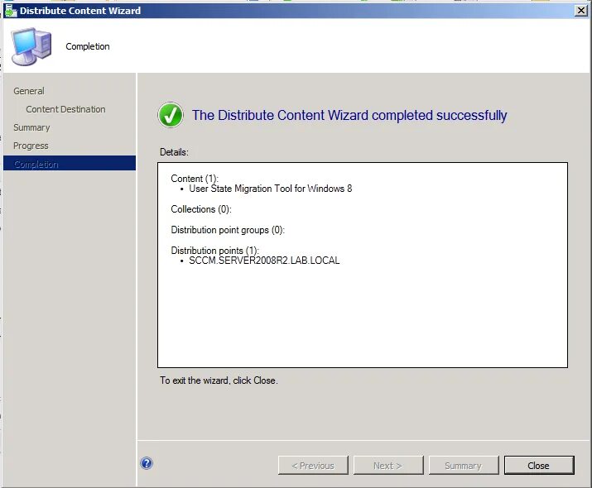This screenshot has width=592, height=488.
Task: Select the highlighted Completion step
Action: [x=70, y=164]
